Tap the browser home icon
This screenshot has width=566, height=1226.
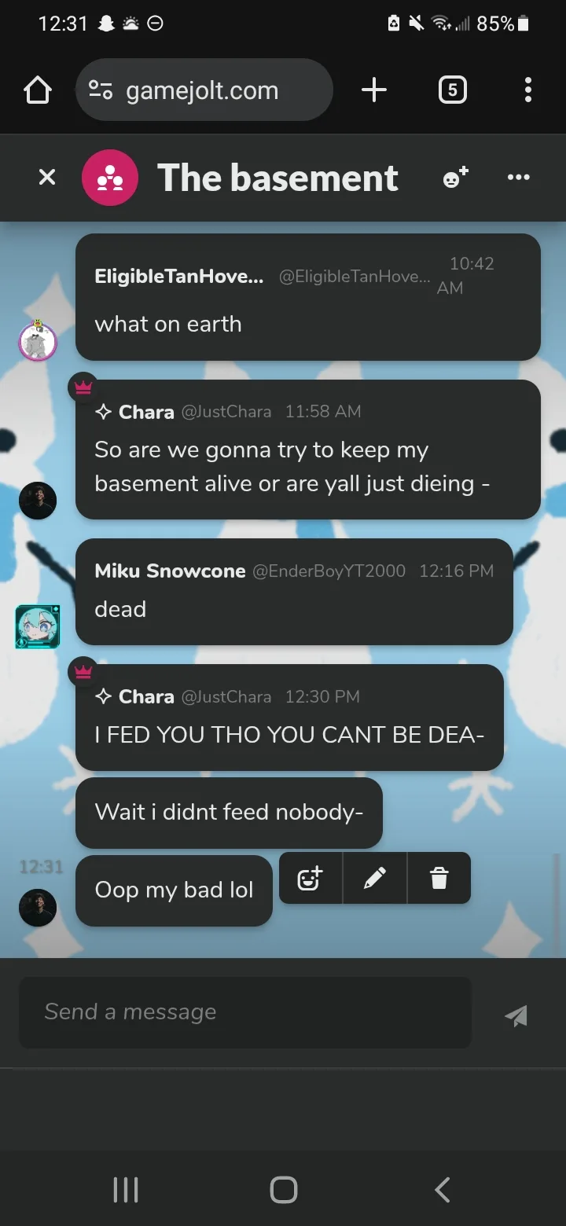38,90
